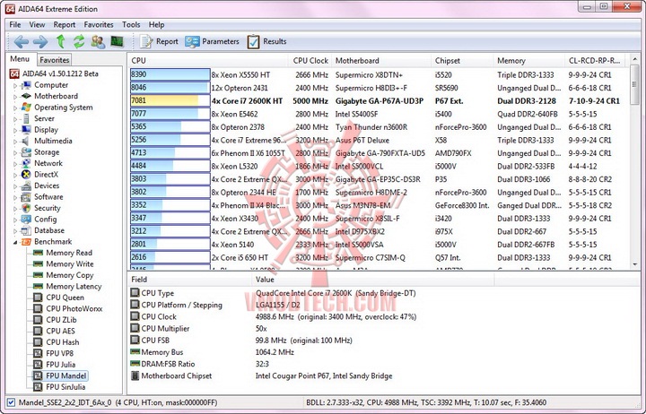This screenshot has width=646, height=414.
Task: Click the Back navigation arrow
Action: (21, 41)
